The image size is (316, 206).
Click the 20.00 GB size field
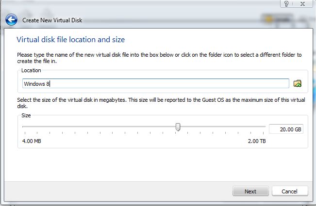[285, 129]
